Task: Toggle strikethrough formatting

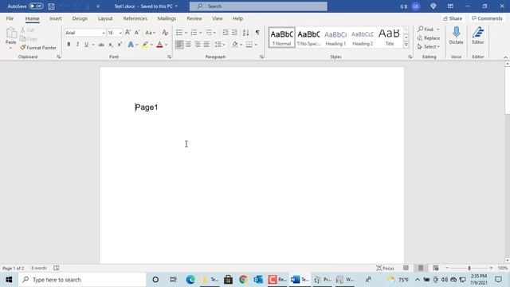Action: point(101,45)
